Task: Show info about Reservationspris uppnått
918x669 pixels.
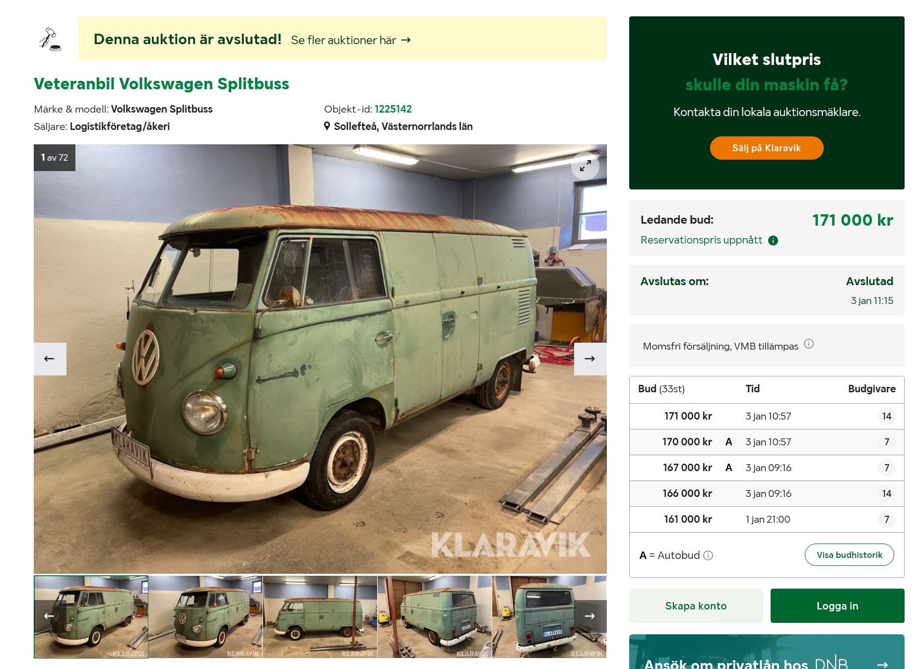Action: (x=773, y=241)
